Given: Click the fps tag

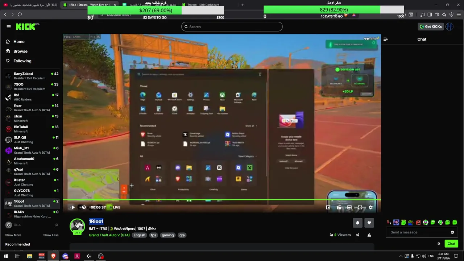Looking at the screenshot, I should click(x=153, y=235).
